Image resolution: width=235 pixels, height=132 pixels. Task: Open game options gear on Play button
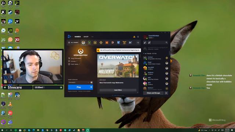coord(91,87)
